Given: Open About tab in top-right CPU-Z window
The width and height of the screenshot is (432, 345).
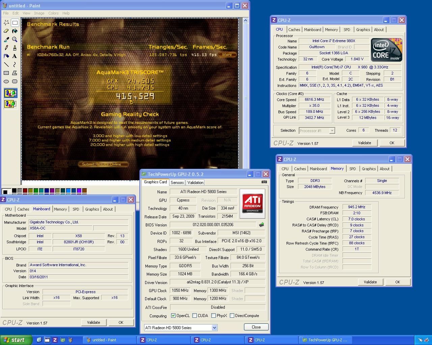Looking at the screenshot, I should [379, 30].
